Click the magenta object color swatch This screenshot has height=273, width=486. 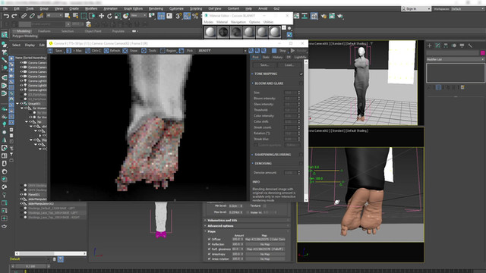point(483,53)
